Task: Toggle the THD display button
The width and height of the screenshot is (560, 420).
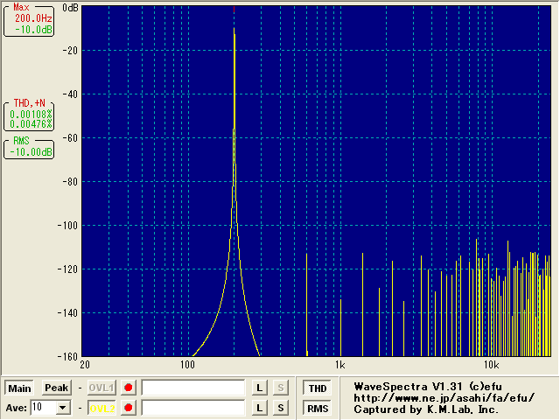Action: (318, 388)
